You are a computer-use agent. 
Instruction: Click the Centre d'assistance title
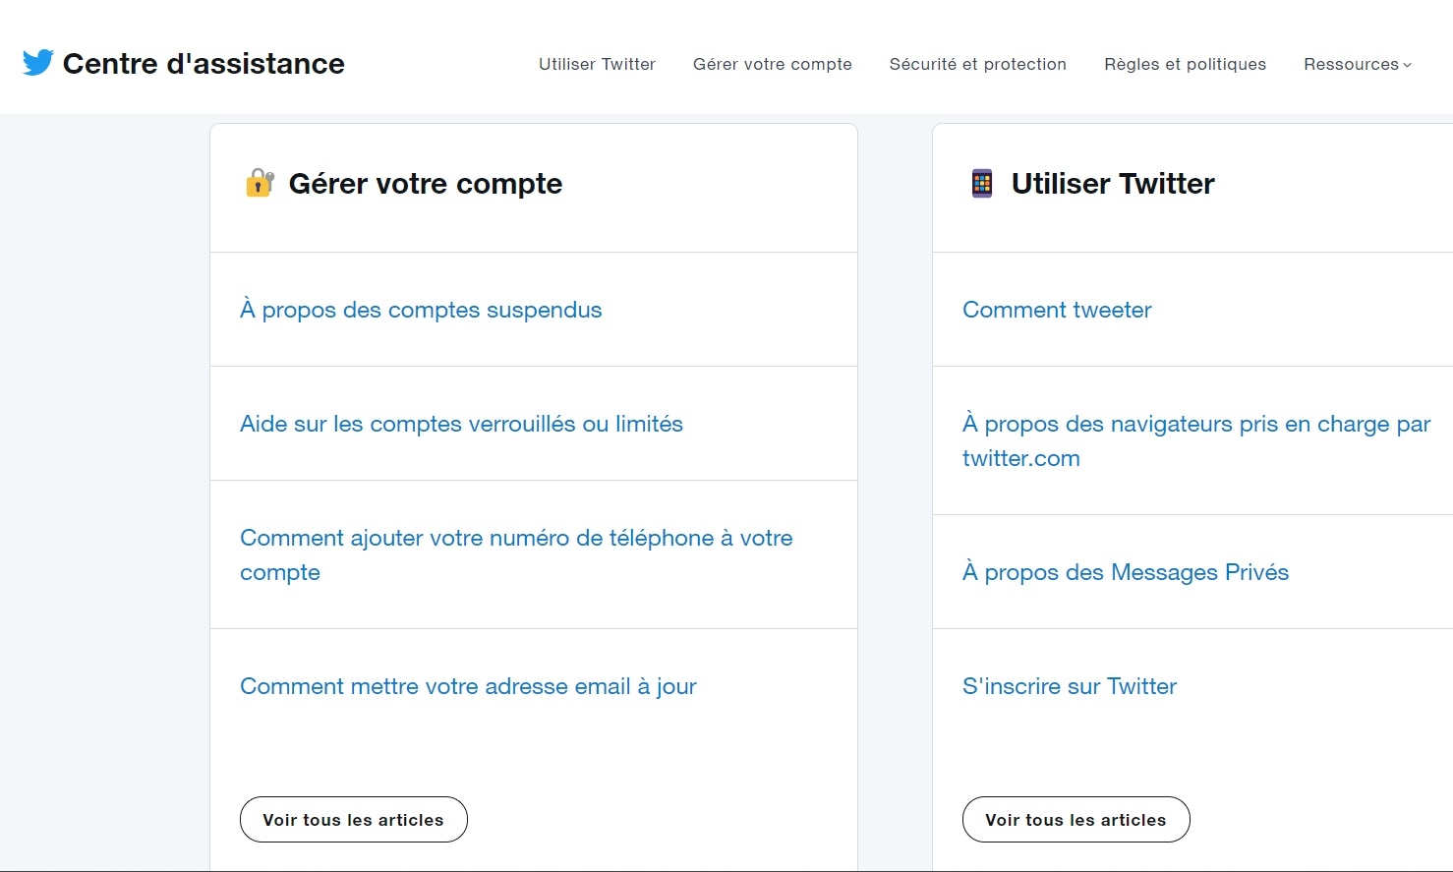tap(203, 64)
